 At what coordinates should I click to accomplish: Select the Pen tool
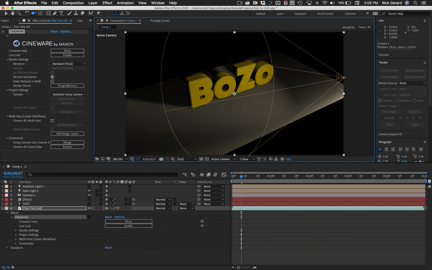(55, 13)
